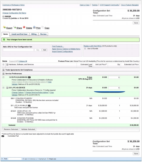Viewport: 142px width, 162px height.
Task: Click the CP badge next to R-PC-9.5-ASSW-K9=
Action: pos(29,77)
